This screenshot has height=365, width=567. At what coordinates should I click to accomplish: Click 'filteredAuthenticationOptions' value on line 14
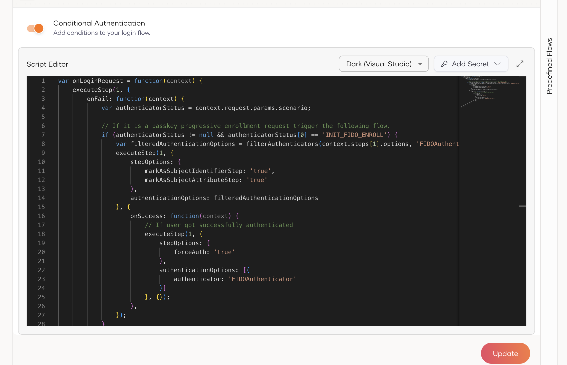click(x=266, y=198)
